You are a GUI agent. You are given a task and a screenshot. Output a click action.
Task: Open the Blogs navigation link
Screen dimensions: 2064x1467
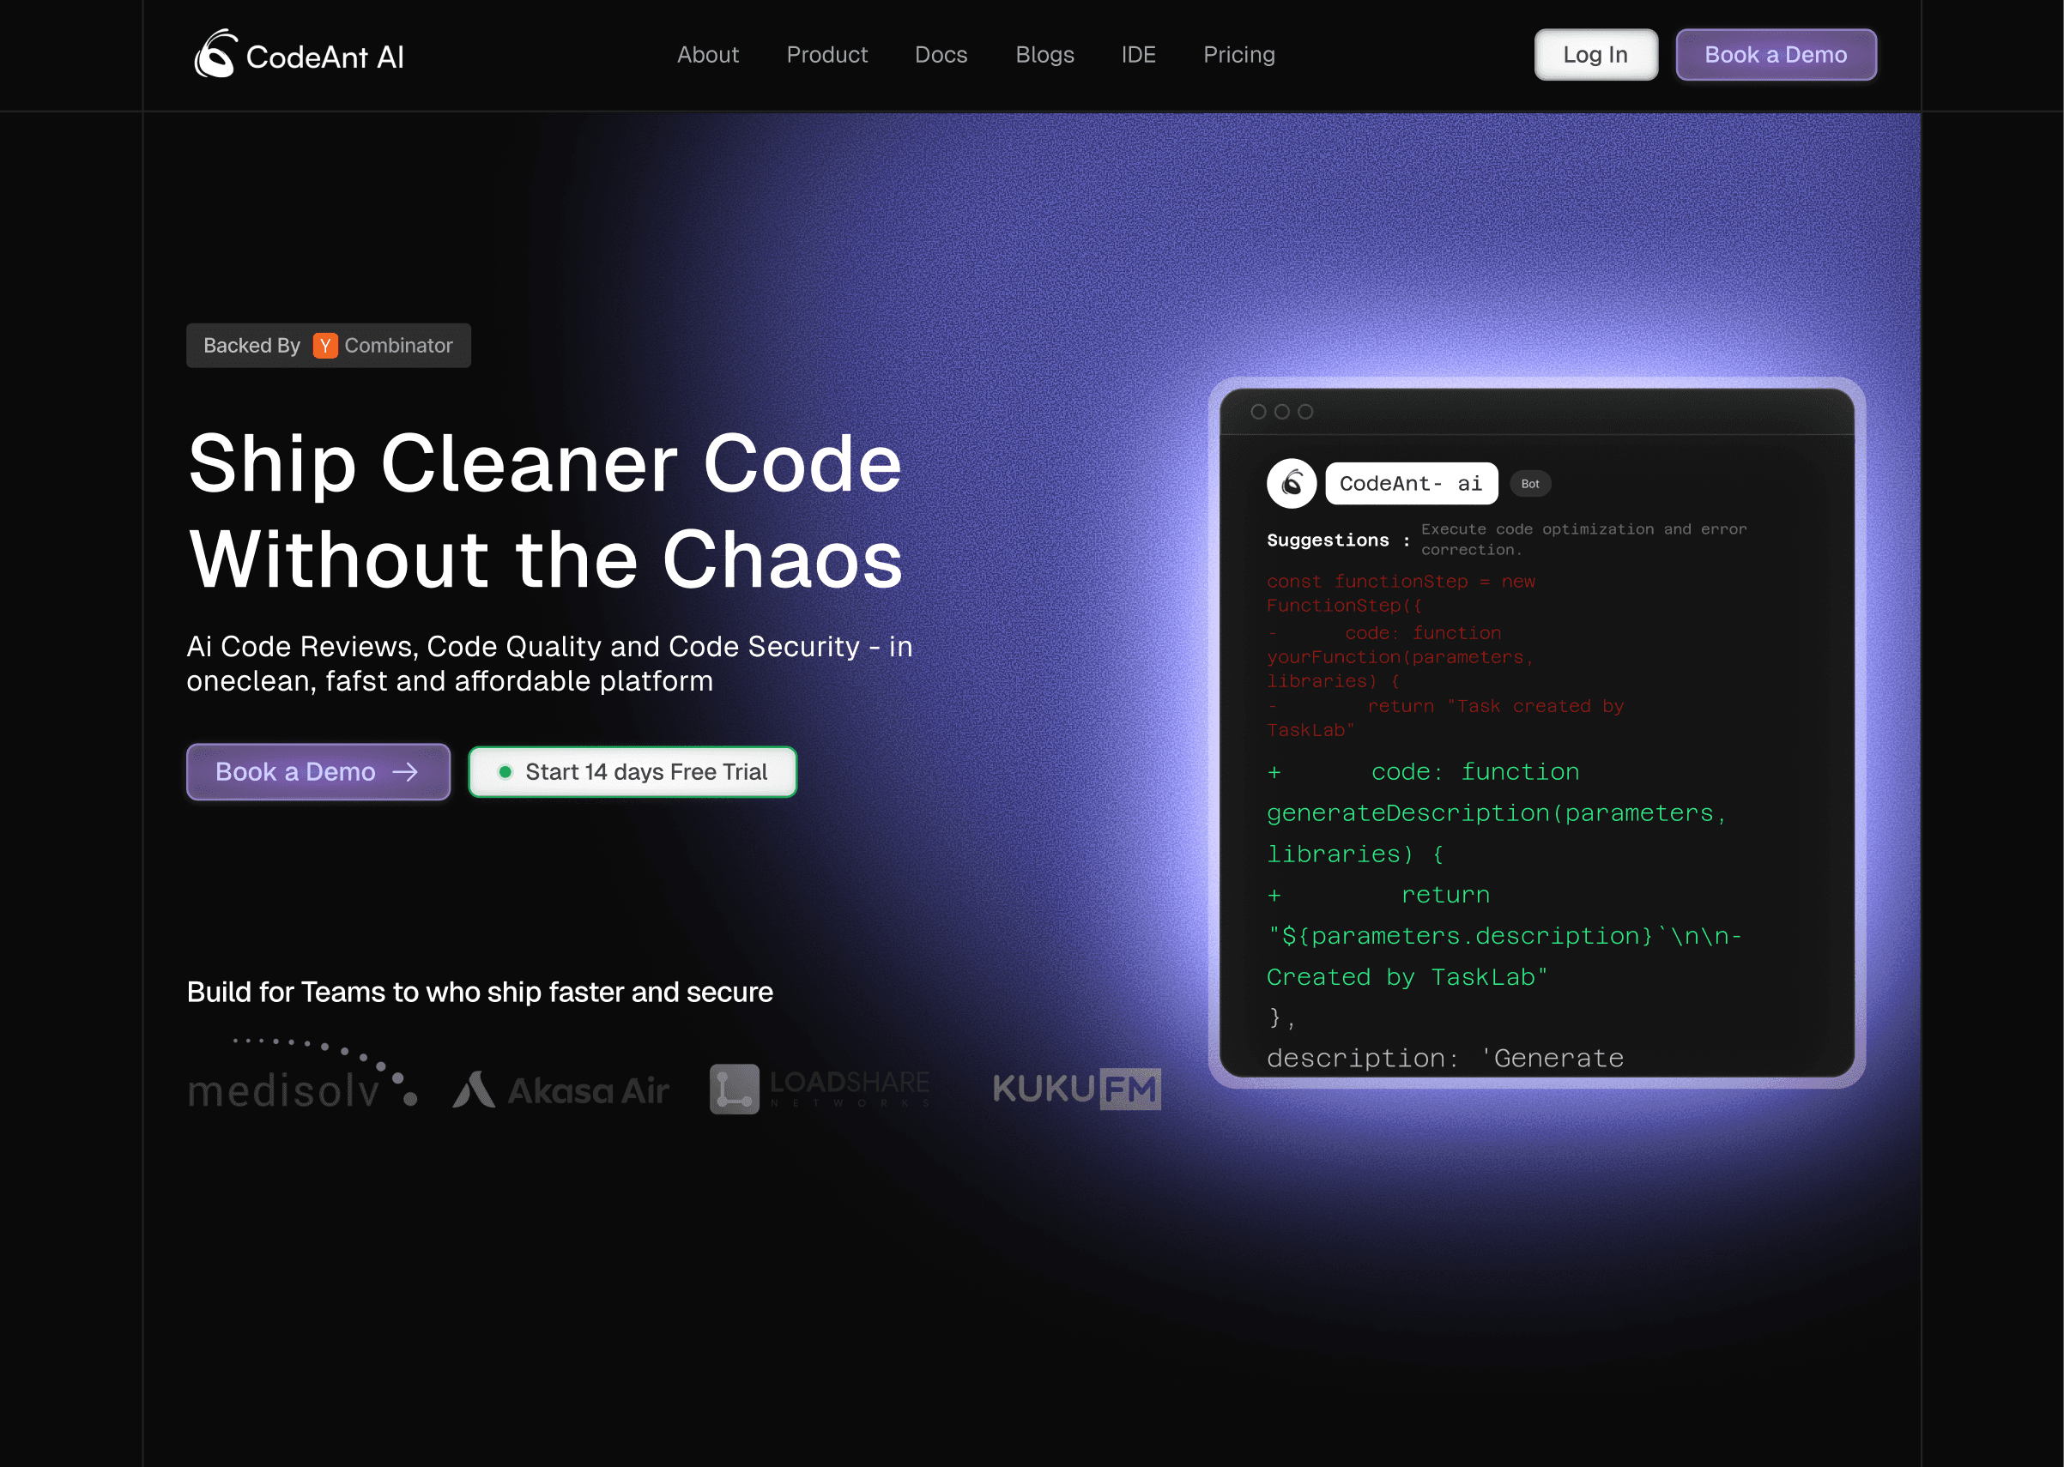click(1044, 55)
